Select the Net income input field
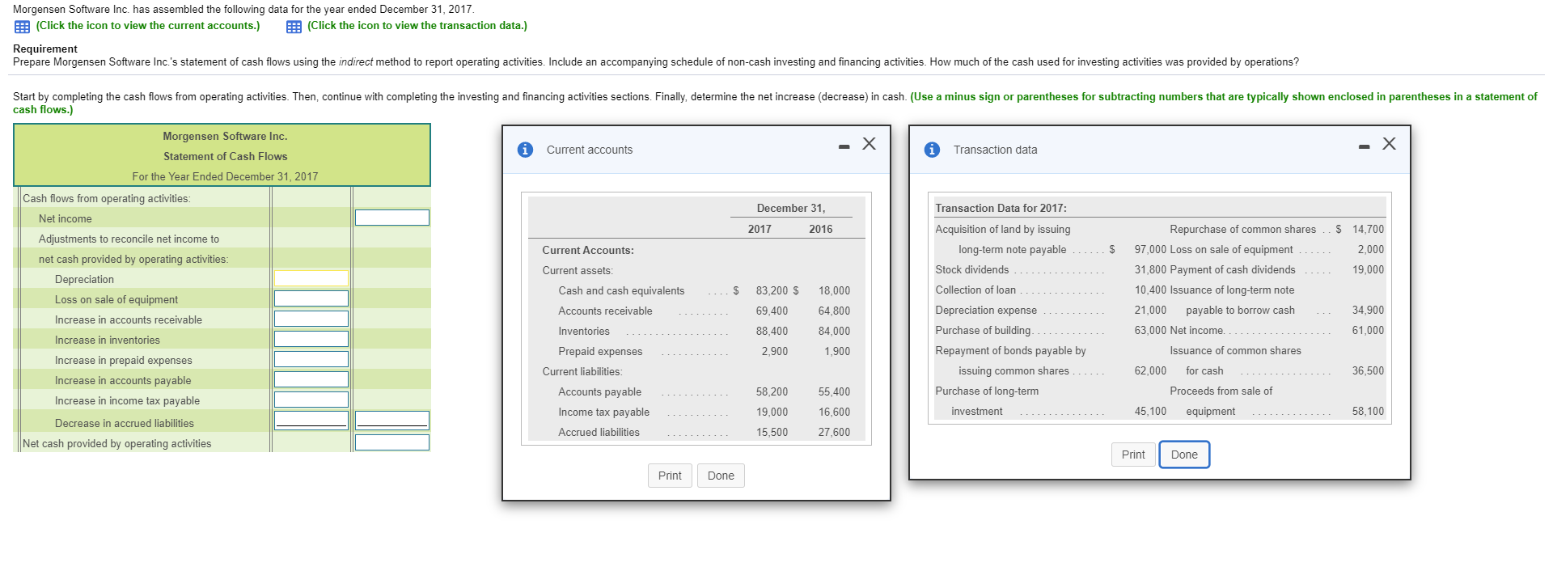The image size is (1553, 571). tap(392, 218)
